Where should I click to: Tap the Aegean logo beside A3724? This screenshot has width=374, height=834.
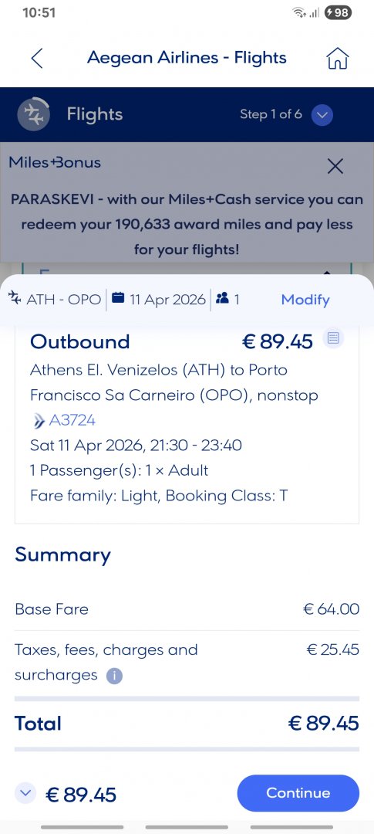click(39, 422)
